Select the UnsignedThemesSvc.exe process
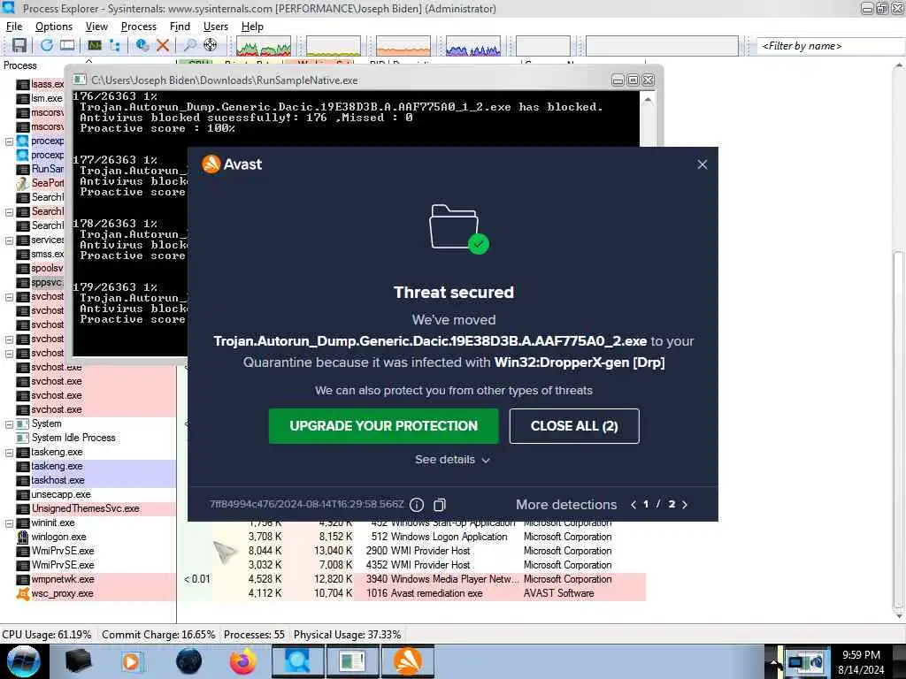The width and height of the screenshot is (906, 679). click(86, 508)
